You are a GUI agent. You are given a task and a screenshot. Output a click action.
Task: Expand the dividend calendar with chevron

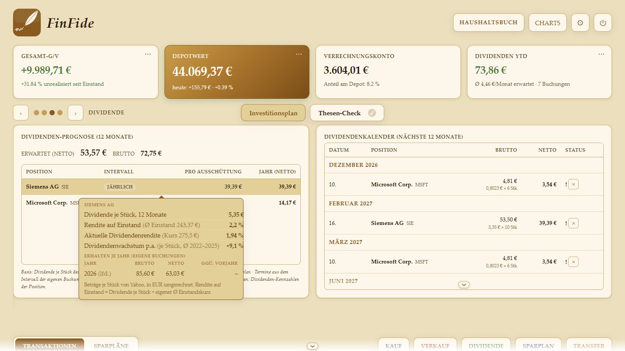[x=464, y=285]
